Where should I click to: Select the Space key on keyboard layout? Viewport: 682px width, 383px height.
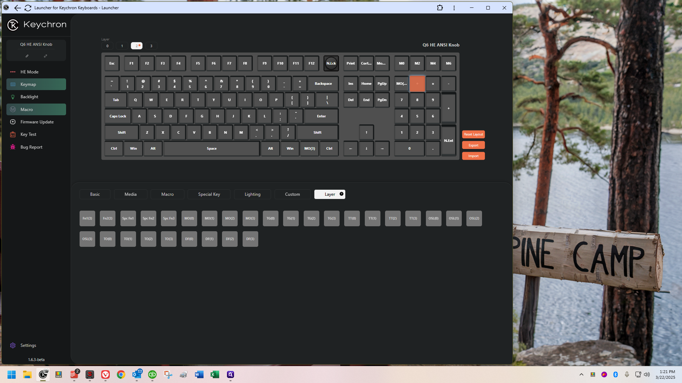212,149
